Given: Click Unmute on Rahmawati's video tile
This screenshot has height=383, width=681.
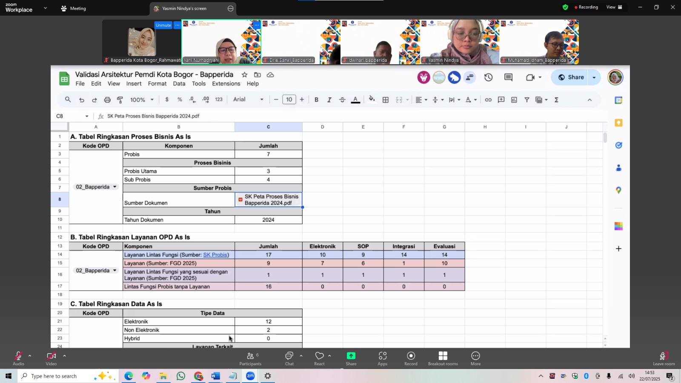Looking at the screenshot, I should pyautogui.click(x=163, y=25).
